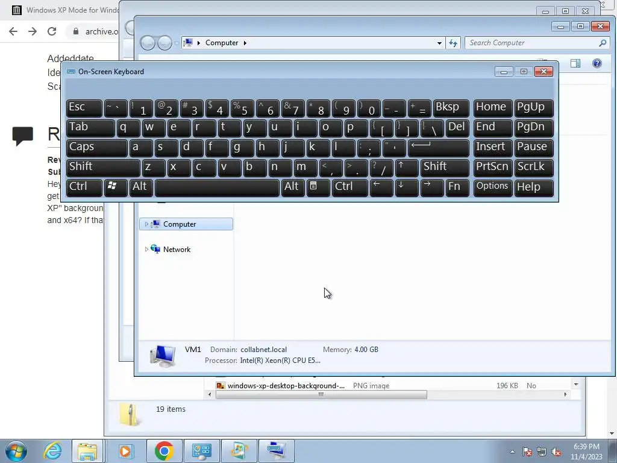Refresh the Computer window
The image size is (617, 463).
[x=453, y=43]
